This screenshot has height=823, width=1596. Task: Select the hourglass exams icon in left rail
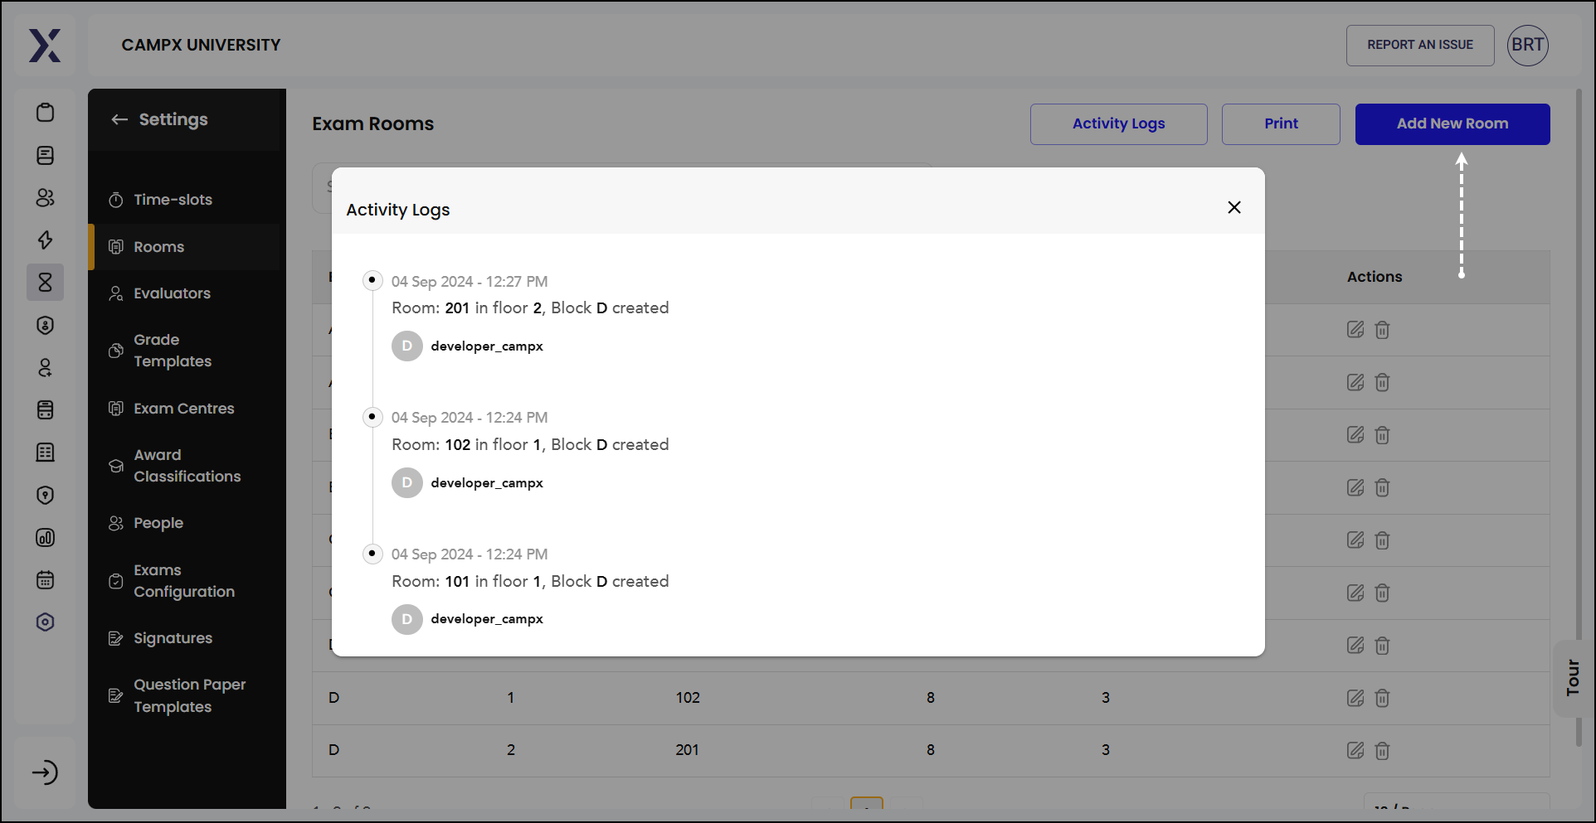coord(46,283)
